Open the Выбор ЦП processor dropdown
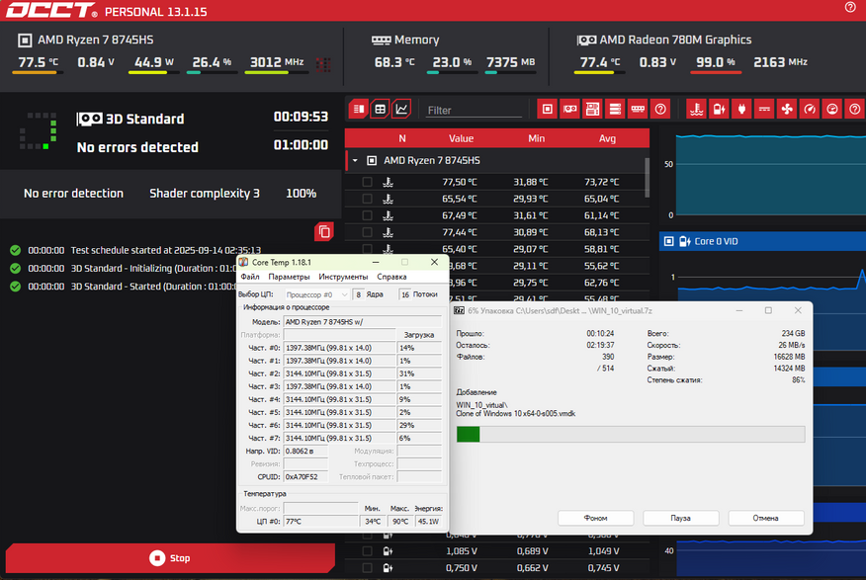The width and height of the screenshot is (866, 580). coord(316,294)
